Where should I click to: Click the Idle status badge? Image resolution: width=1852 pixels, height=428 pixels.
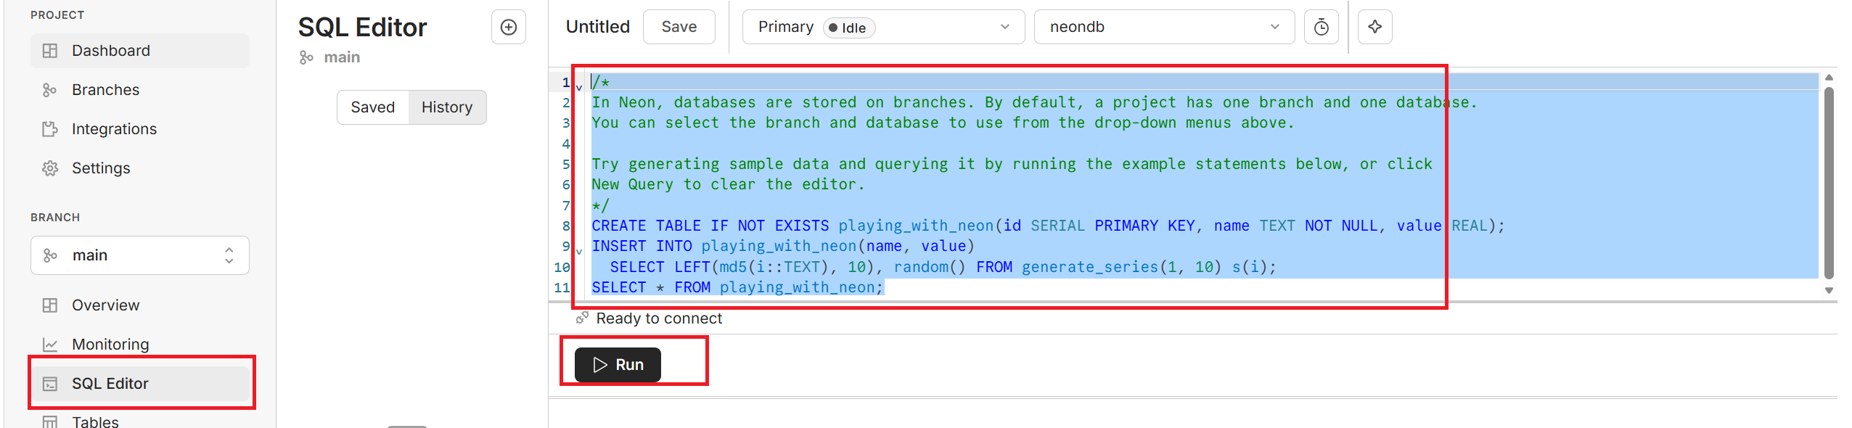pyautogui.click(x=849, y=28)
